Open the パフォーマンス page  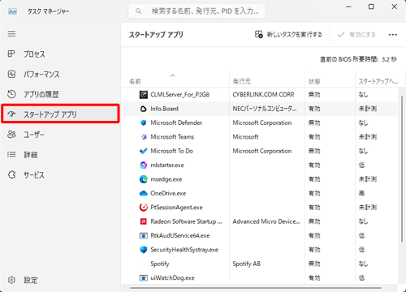(x=60, y=74)
